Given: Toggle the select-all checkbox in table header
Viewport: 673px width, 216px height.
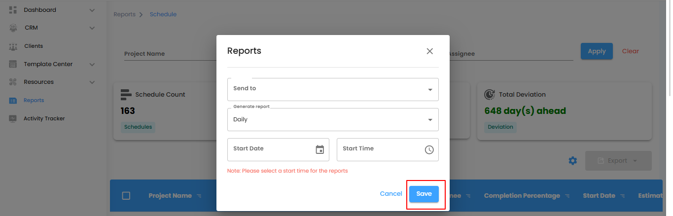Looking at the screenshot, I should 126,196.
